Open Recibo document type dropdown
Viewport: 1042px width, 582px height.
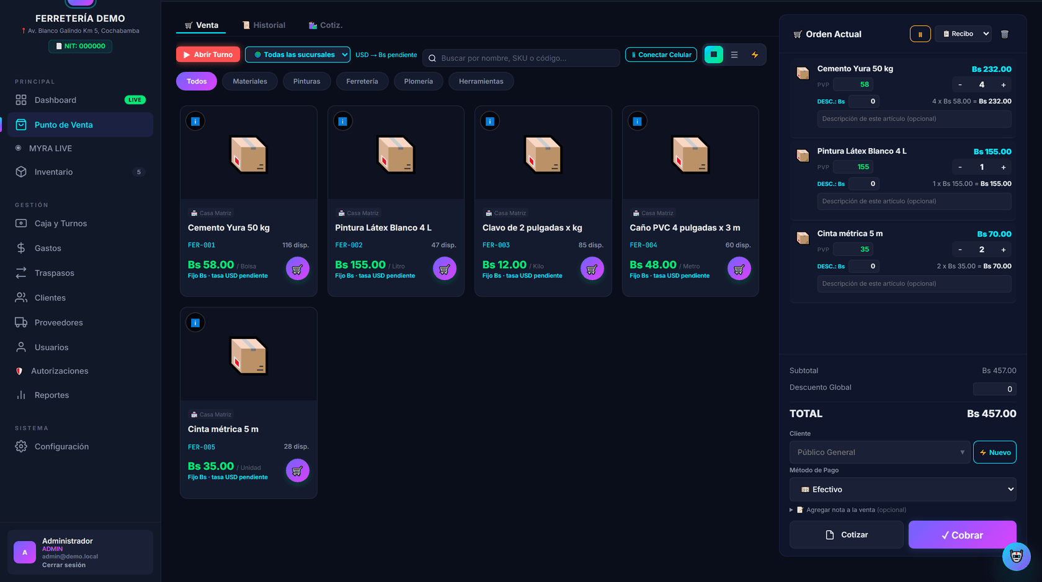click(963, 34)
